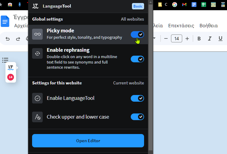Open the font dropdown arrow in toolbar
Screen dimensions: 227x154
[x=154, y=38]
